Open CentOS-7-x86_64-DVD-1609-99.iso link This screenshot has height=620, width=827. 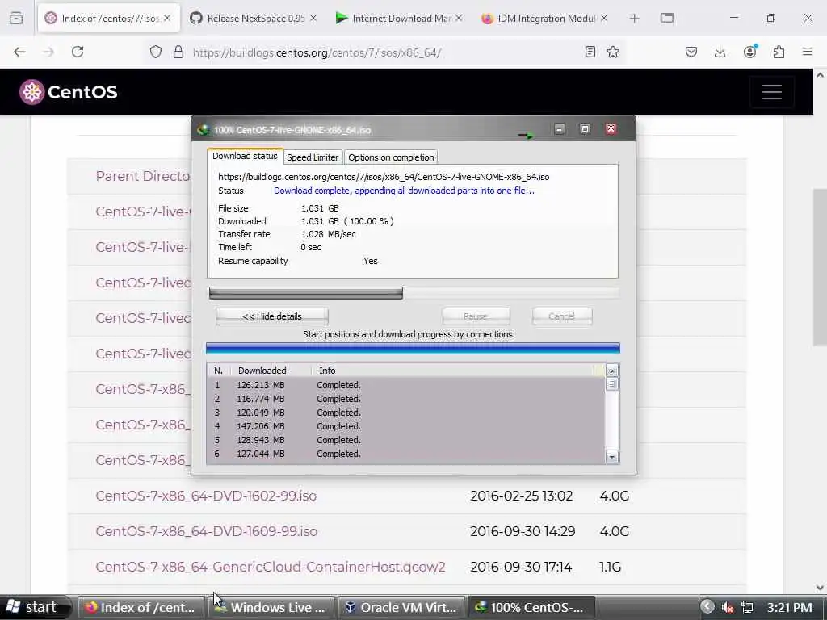(206, 531)
